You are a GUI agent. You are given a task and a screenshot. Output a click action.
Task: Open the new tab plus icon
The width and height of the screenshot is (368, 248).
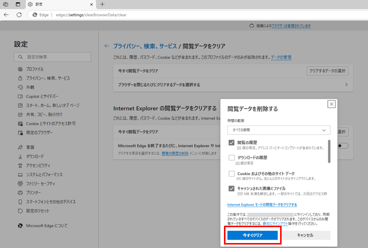[102, 4]
